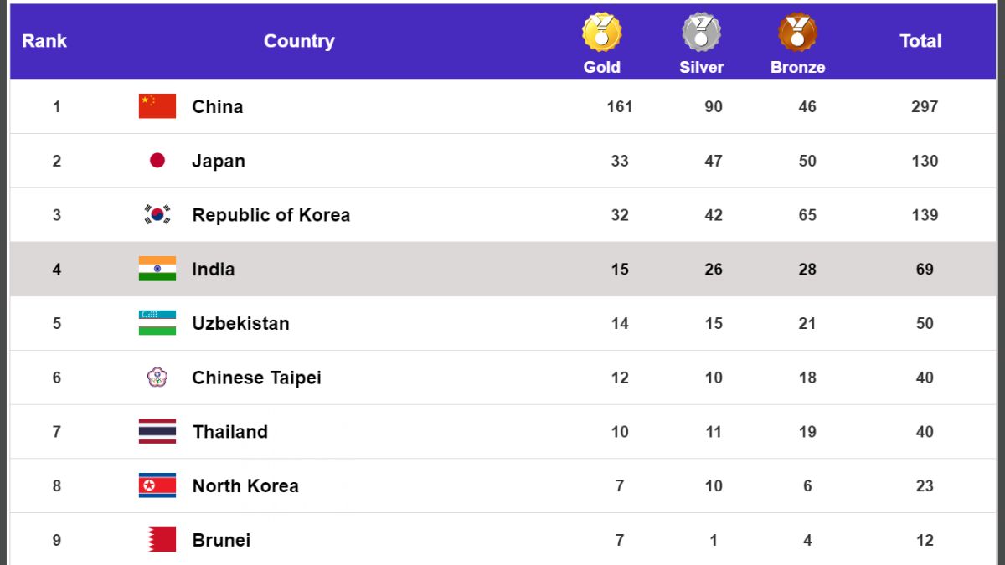Click the Republic of Korea name
This screenshot has width=1005, height=565.
(x=271, y=215)
